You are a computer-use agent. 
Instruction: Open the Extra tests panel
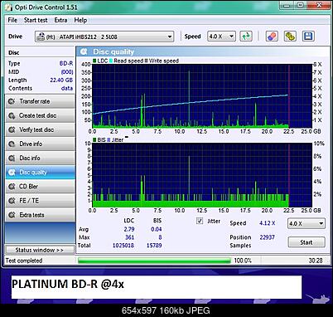[x=40, y=215]
